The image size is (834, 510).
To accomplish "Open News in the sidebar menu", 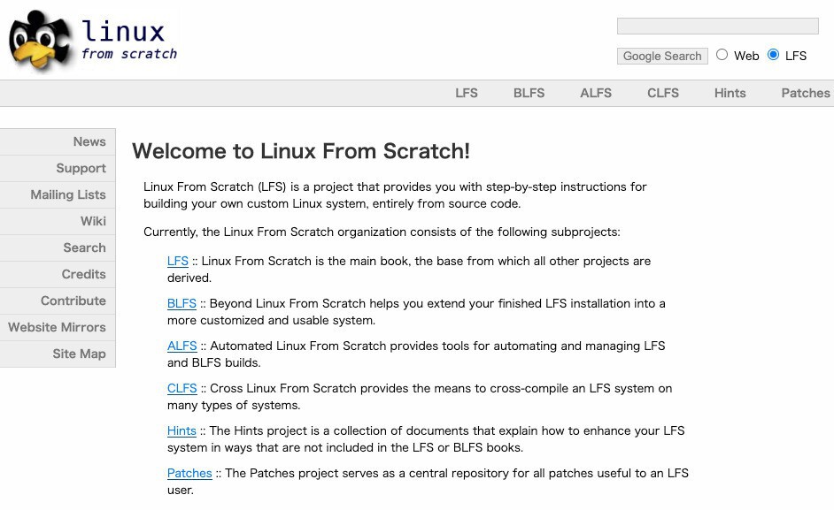I will [x=89, y=141].
